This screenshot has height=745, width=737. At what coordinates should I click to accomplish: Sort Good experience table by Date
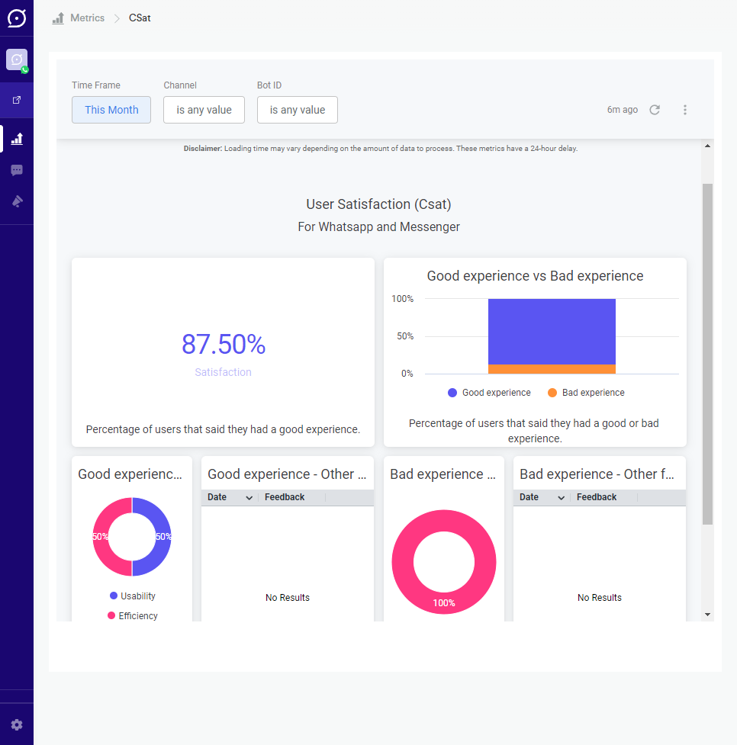click(230, 497)
